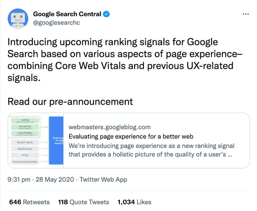
Task: Click the webmasters.googleblog.com domain text
Action: click(110, 127)
